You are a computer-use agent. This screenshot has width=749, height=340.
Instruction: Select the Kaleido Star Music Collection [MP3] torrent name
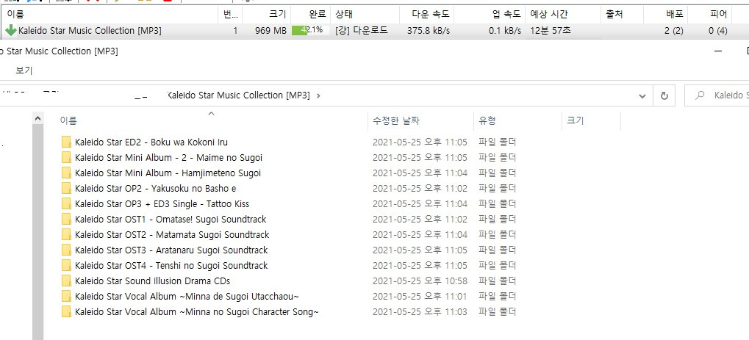point(90,31)
